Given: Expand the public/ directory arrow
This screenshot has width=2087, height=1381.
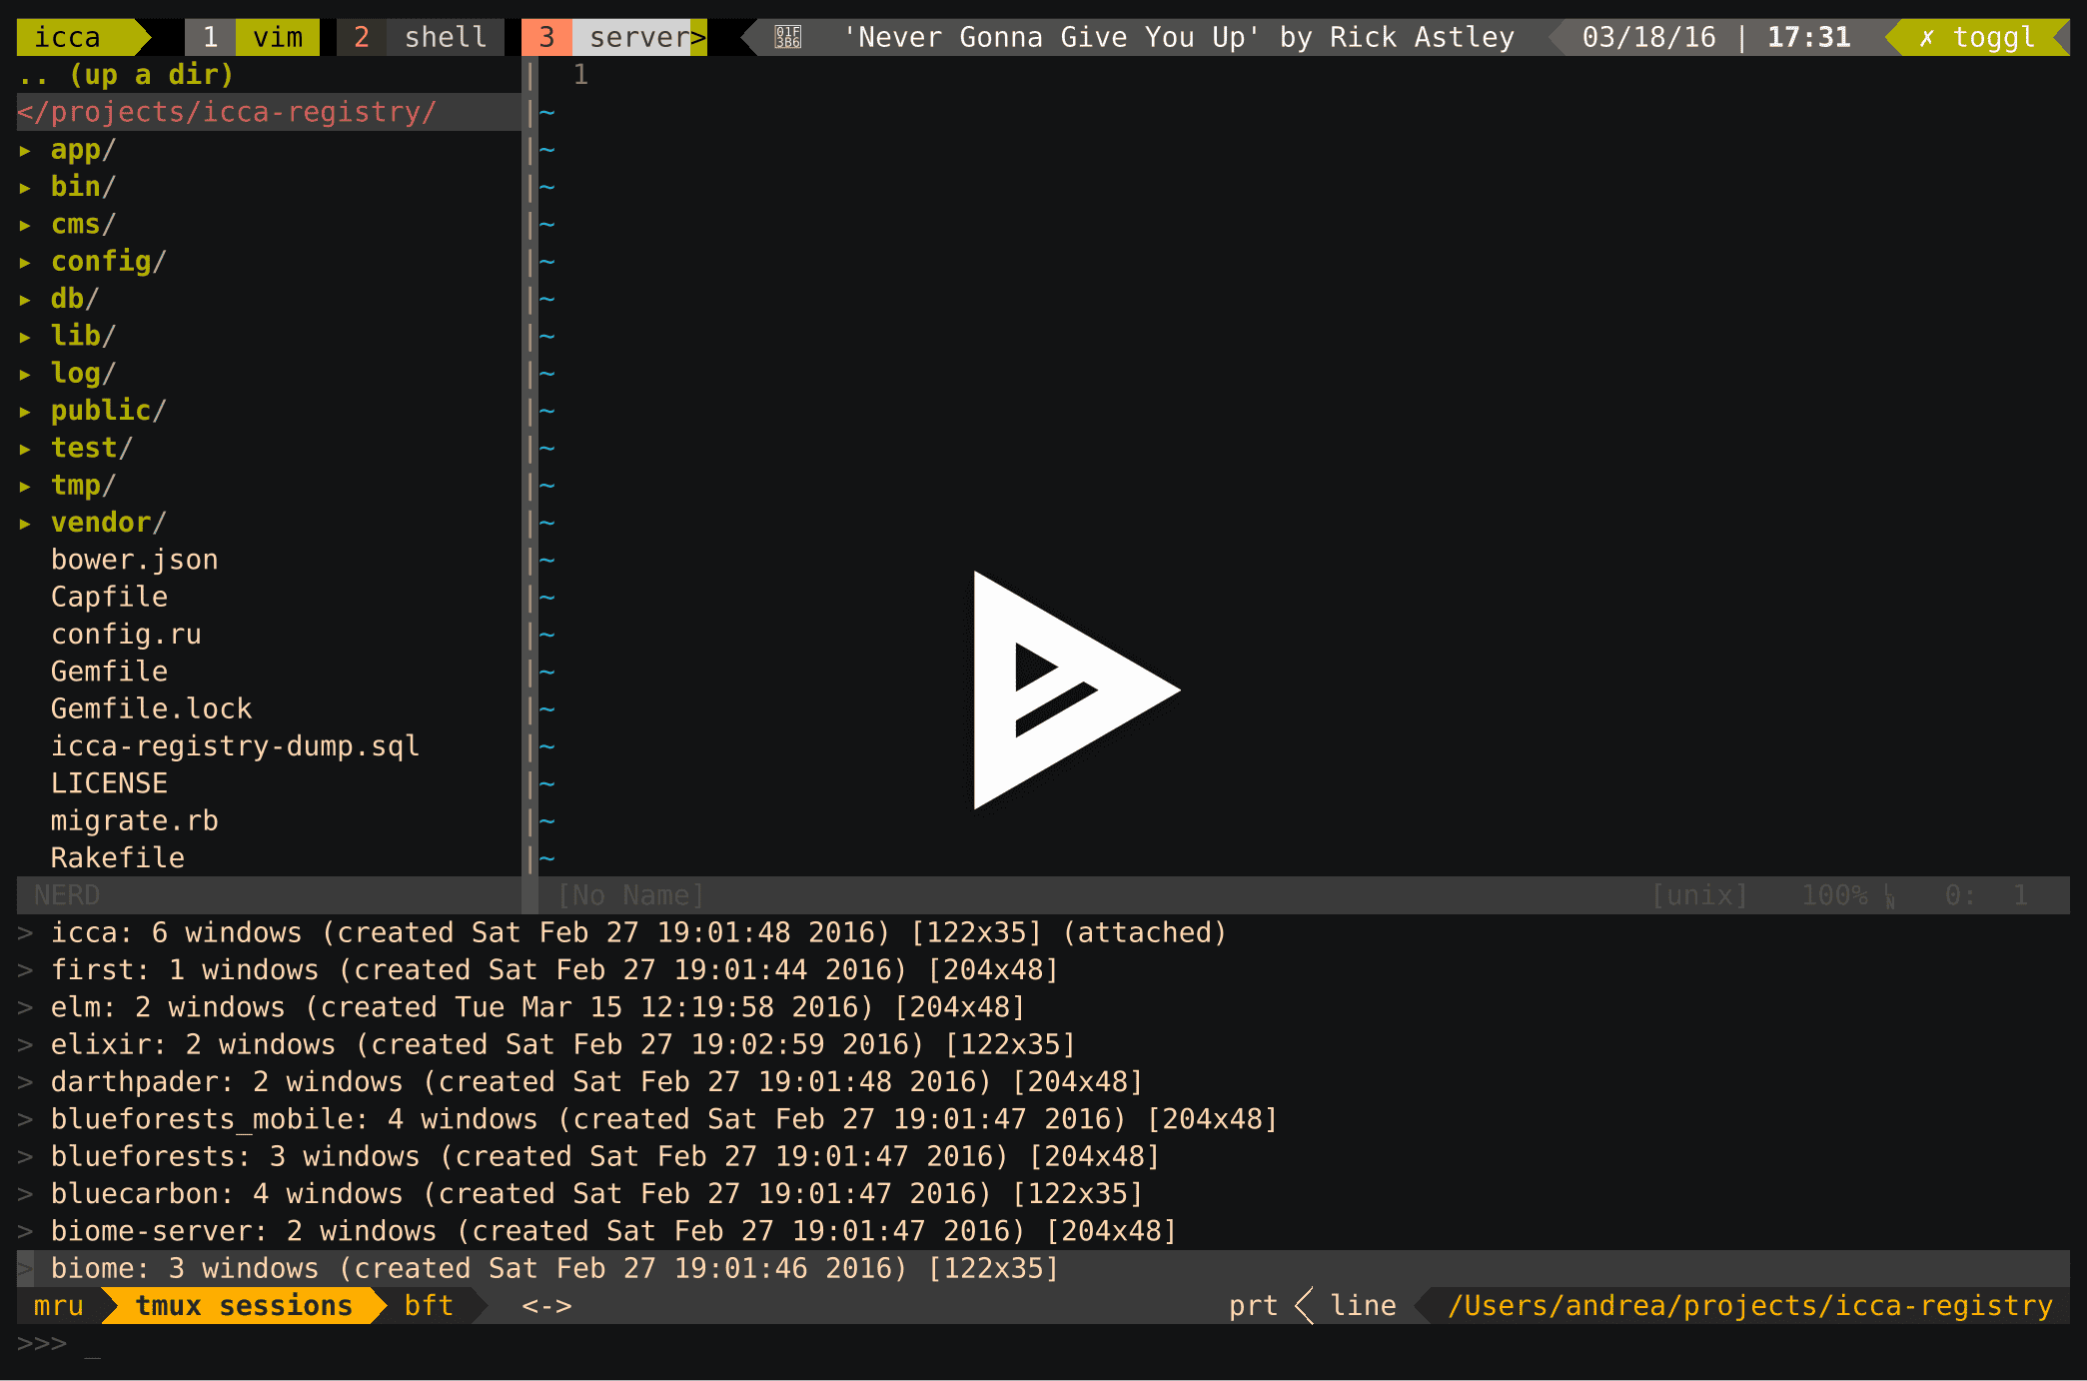Looking at the screenshot, I should [x=25, y=411].
